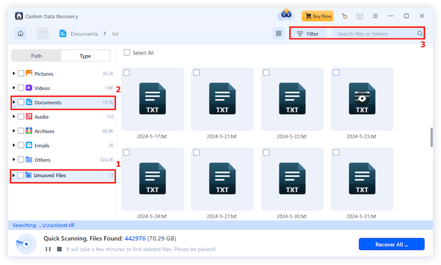Image resolution: width=441 pixels, height=265 pixels.
Task: Select the 2024-5-31.txt file checkbox
Action: click(x=336, y=153)
